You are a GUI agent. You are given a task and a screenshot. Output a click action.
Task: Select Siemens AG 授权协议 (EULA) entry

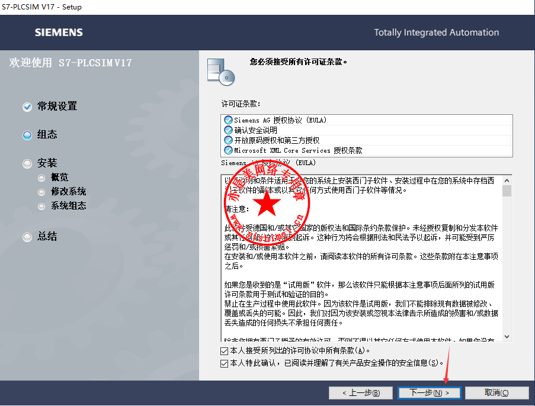(x=367, y=120)
